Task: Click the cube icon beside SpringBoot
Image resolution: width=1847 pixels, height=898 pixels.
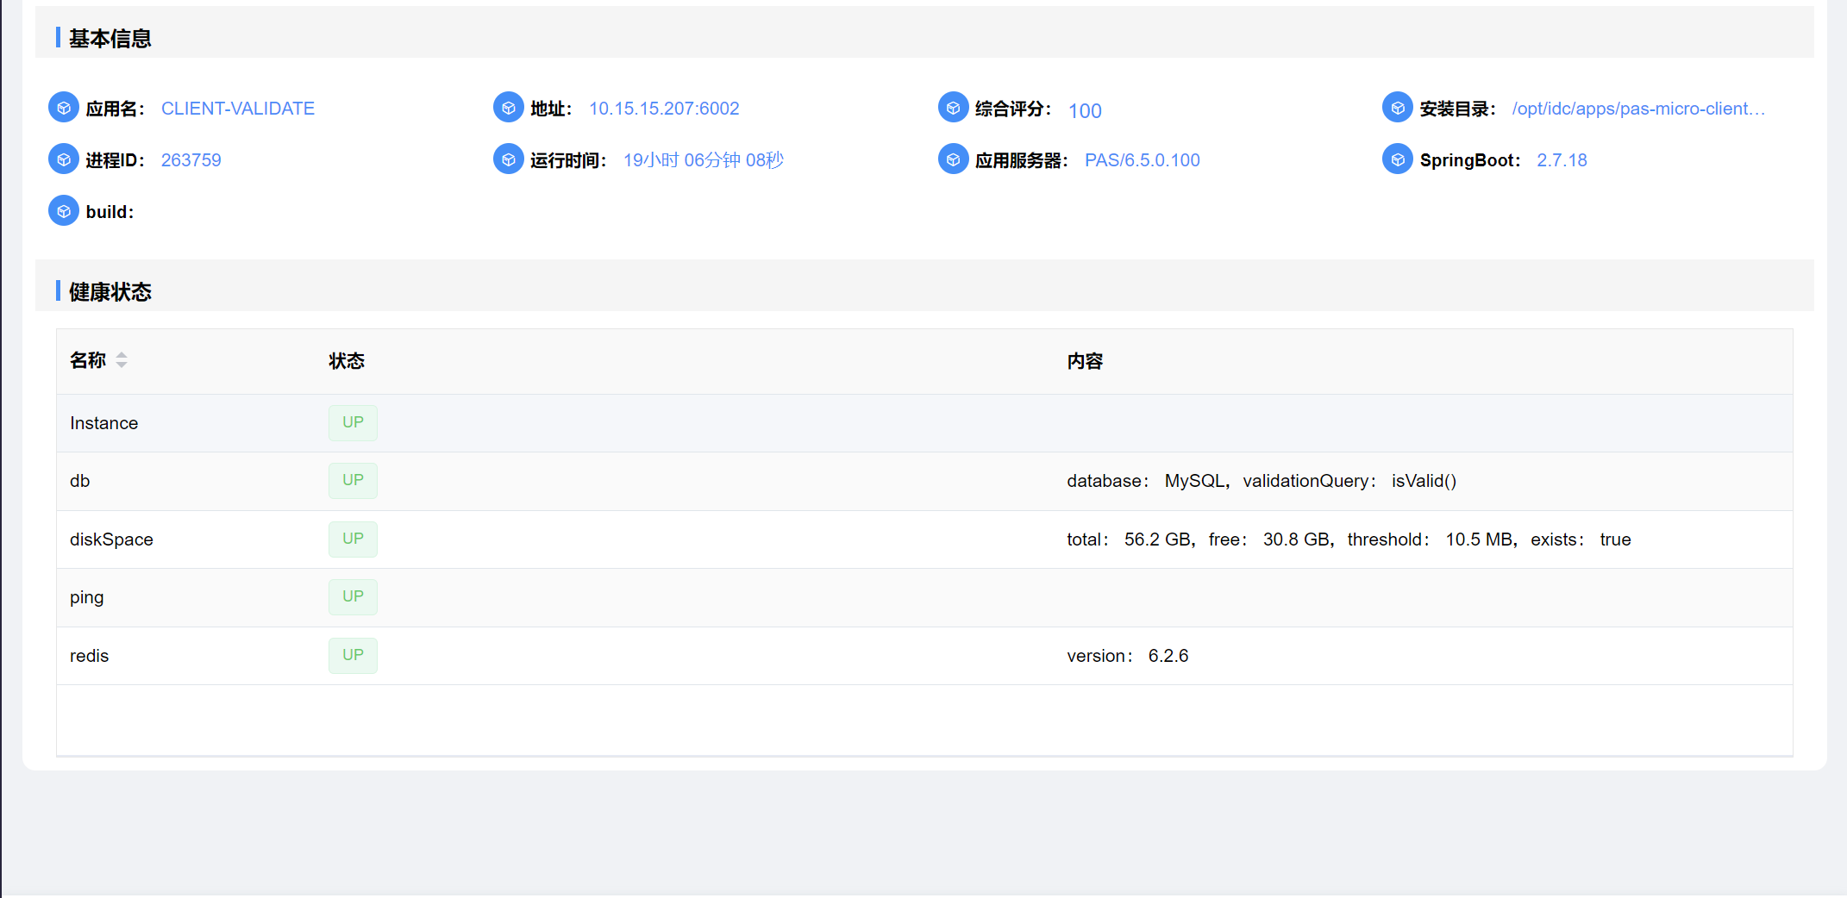Action: click(1398, 159)
